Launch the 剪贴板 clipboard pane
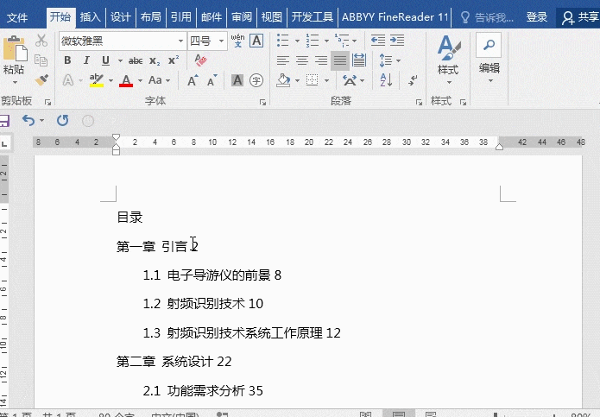 point(47,102)
